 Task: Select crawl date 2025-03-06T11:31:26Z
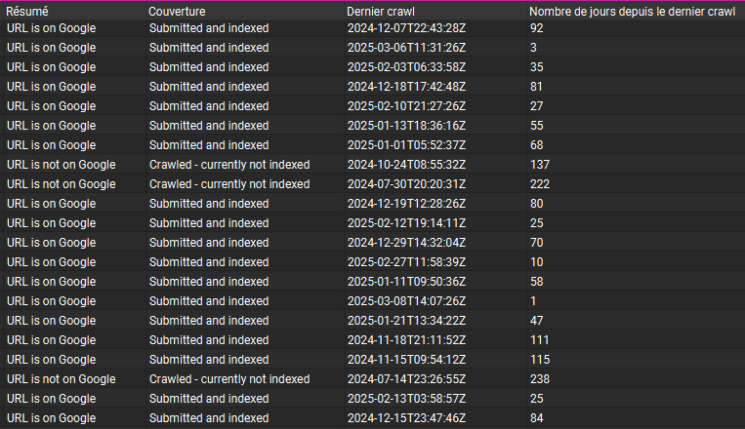(407, 48)
